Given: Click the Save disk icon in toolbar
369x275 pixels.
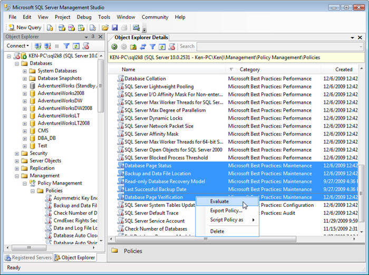Looking at the screenshot, I should [114, 27].
